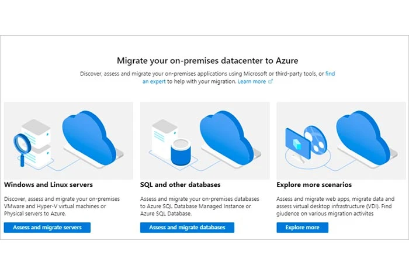Viewport: 409px width, 275px height.
Task: Follow the Learn more link
Action: pyautogui.click(x=252, y=81)
